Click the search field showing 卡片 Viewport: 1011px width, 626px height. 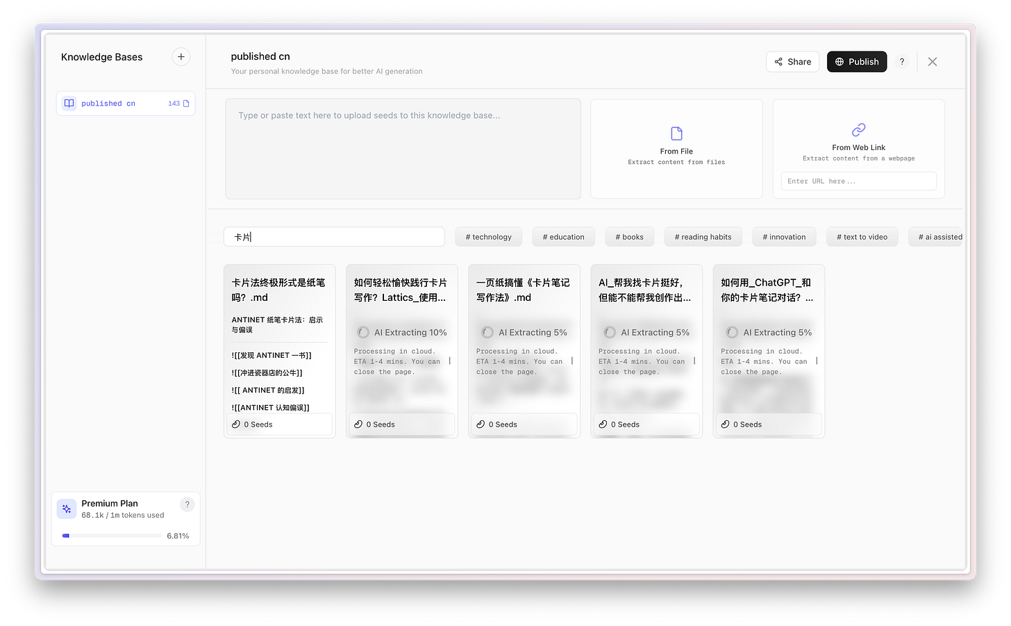coord(334,236)
